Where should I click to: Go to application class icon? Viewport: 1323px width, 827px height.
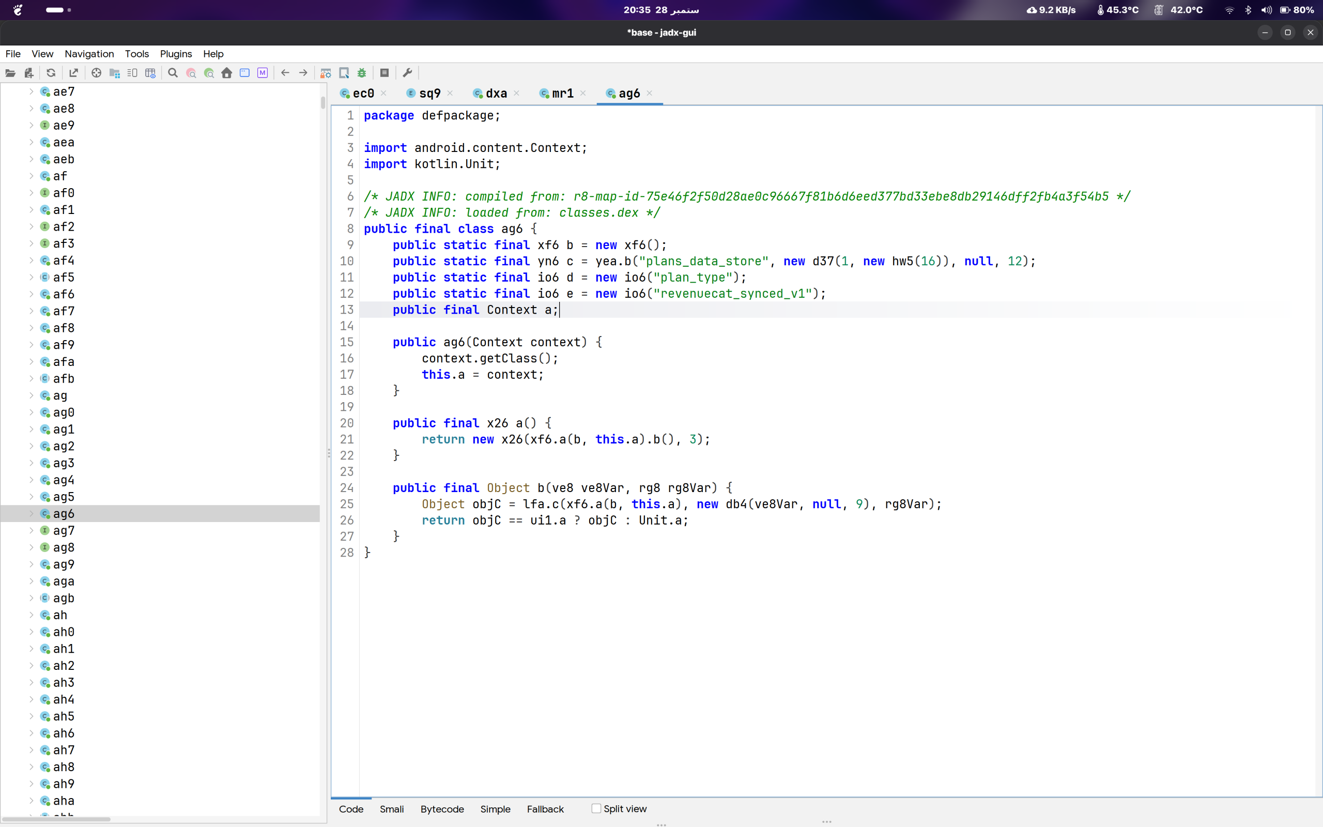[244, 73]
